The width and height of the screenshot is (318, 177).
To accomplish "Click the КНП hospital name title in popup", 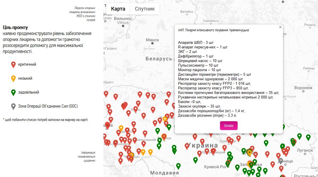I will tap(213, 30).
